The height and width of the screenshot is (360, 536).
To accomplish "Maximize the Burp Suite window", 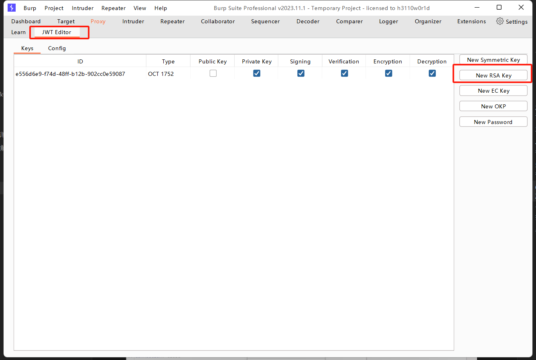I will click(x=499, y=7).
